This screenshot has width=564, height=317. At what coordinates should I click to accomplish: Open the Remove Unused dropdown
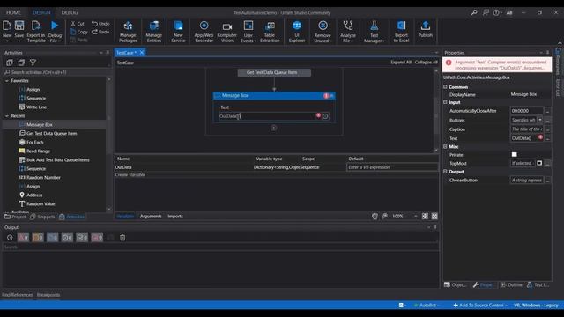click(x=323, y=41)
